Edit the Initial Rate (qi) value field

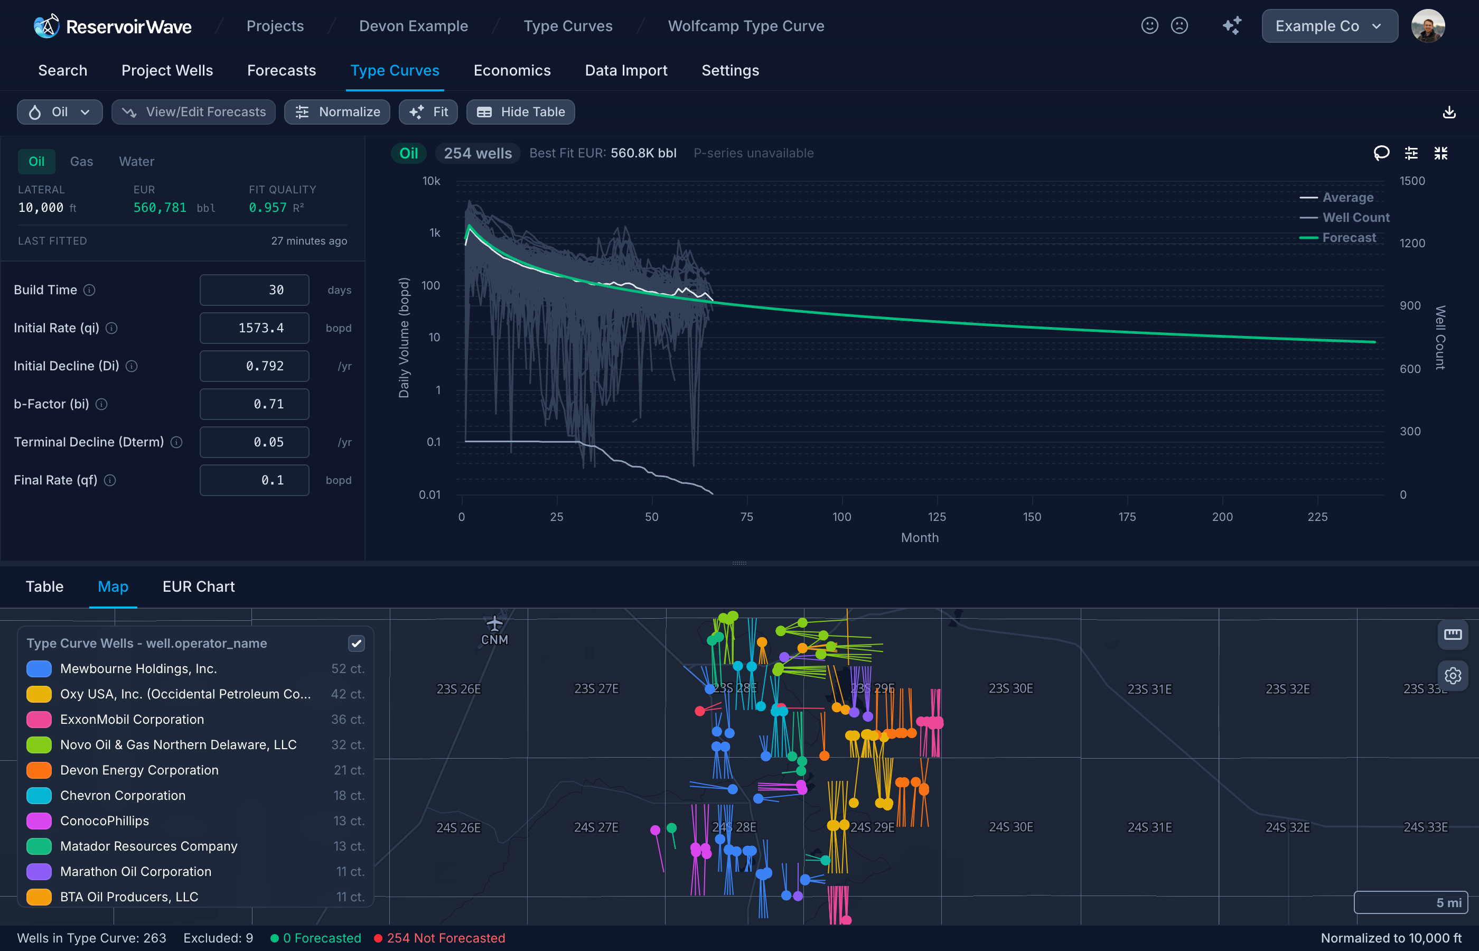pos(254,328)
